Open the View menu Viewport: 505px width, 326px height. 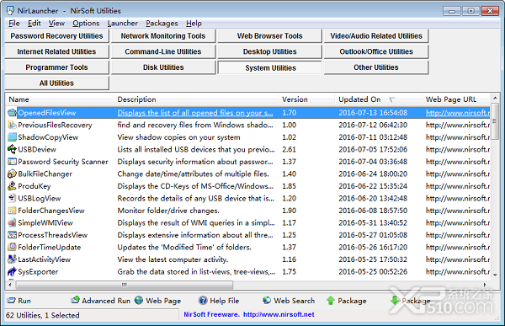(x=56, y=24)
